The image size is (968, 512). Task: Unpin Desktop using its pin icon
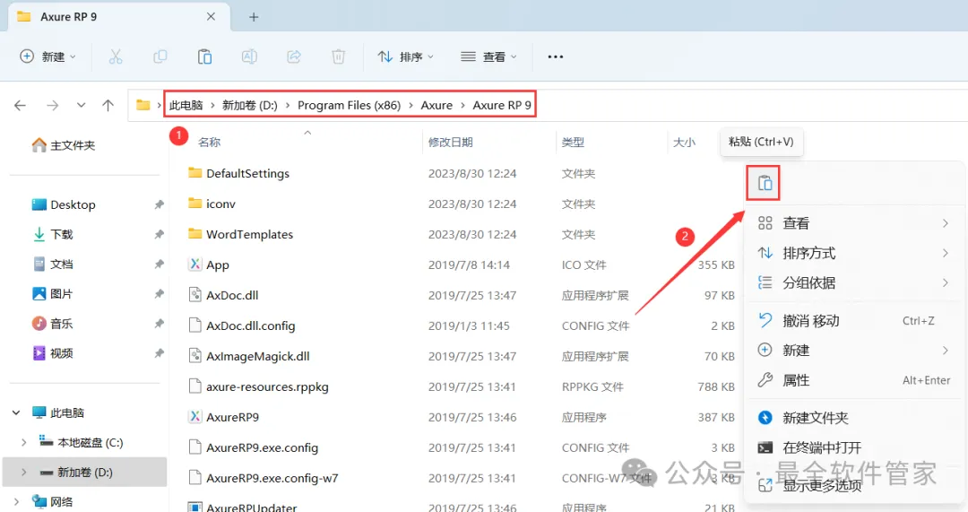tap(160, 205)
